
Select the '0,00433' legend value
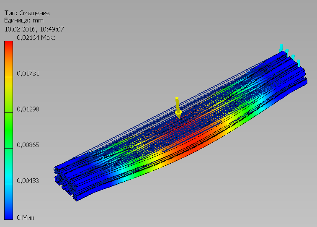point(28,180)
